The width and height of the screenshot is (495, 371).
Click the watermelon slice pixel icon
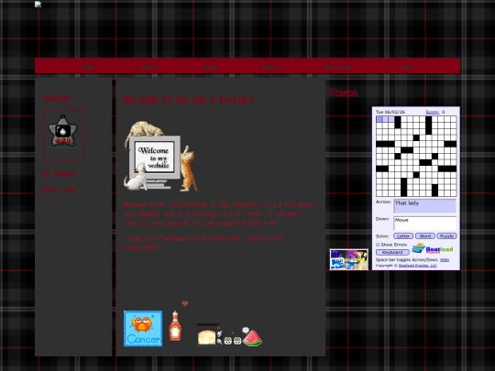(x=252, y=337)
